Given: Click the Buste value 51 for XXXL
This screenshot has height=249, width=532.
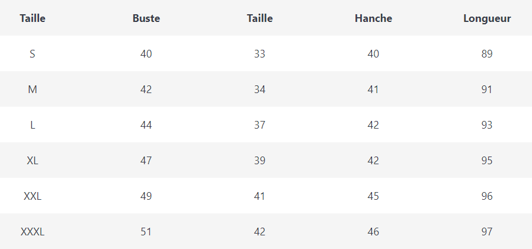Looking at the screenshot, I should 146,232.
